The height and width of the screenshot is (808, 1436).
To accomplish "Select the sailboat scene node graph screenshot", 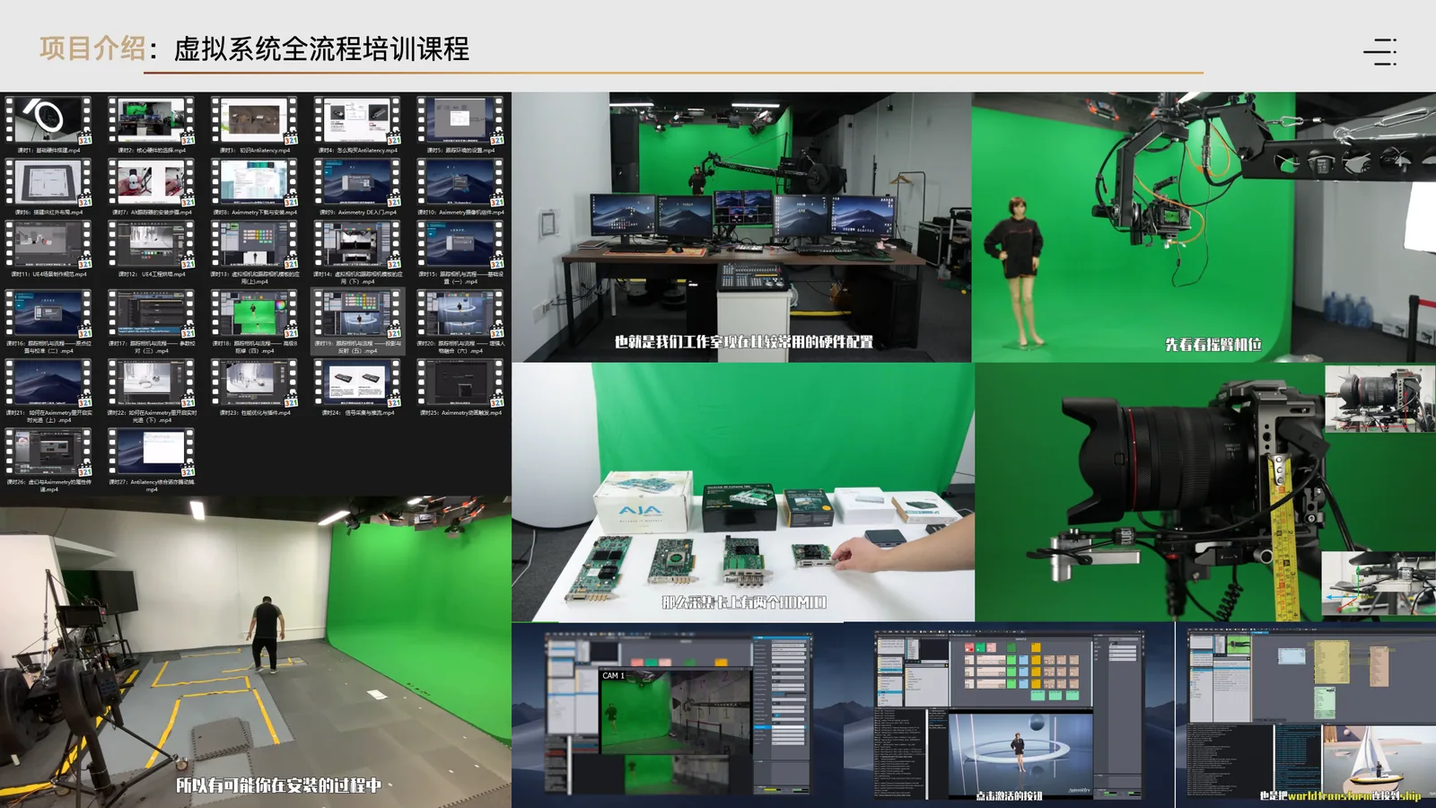I will (x=1306, y=715).
